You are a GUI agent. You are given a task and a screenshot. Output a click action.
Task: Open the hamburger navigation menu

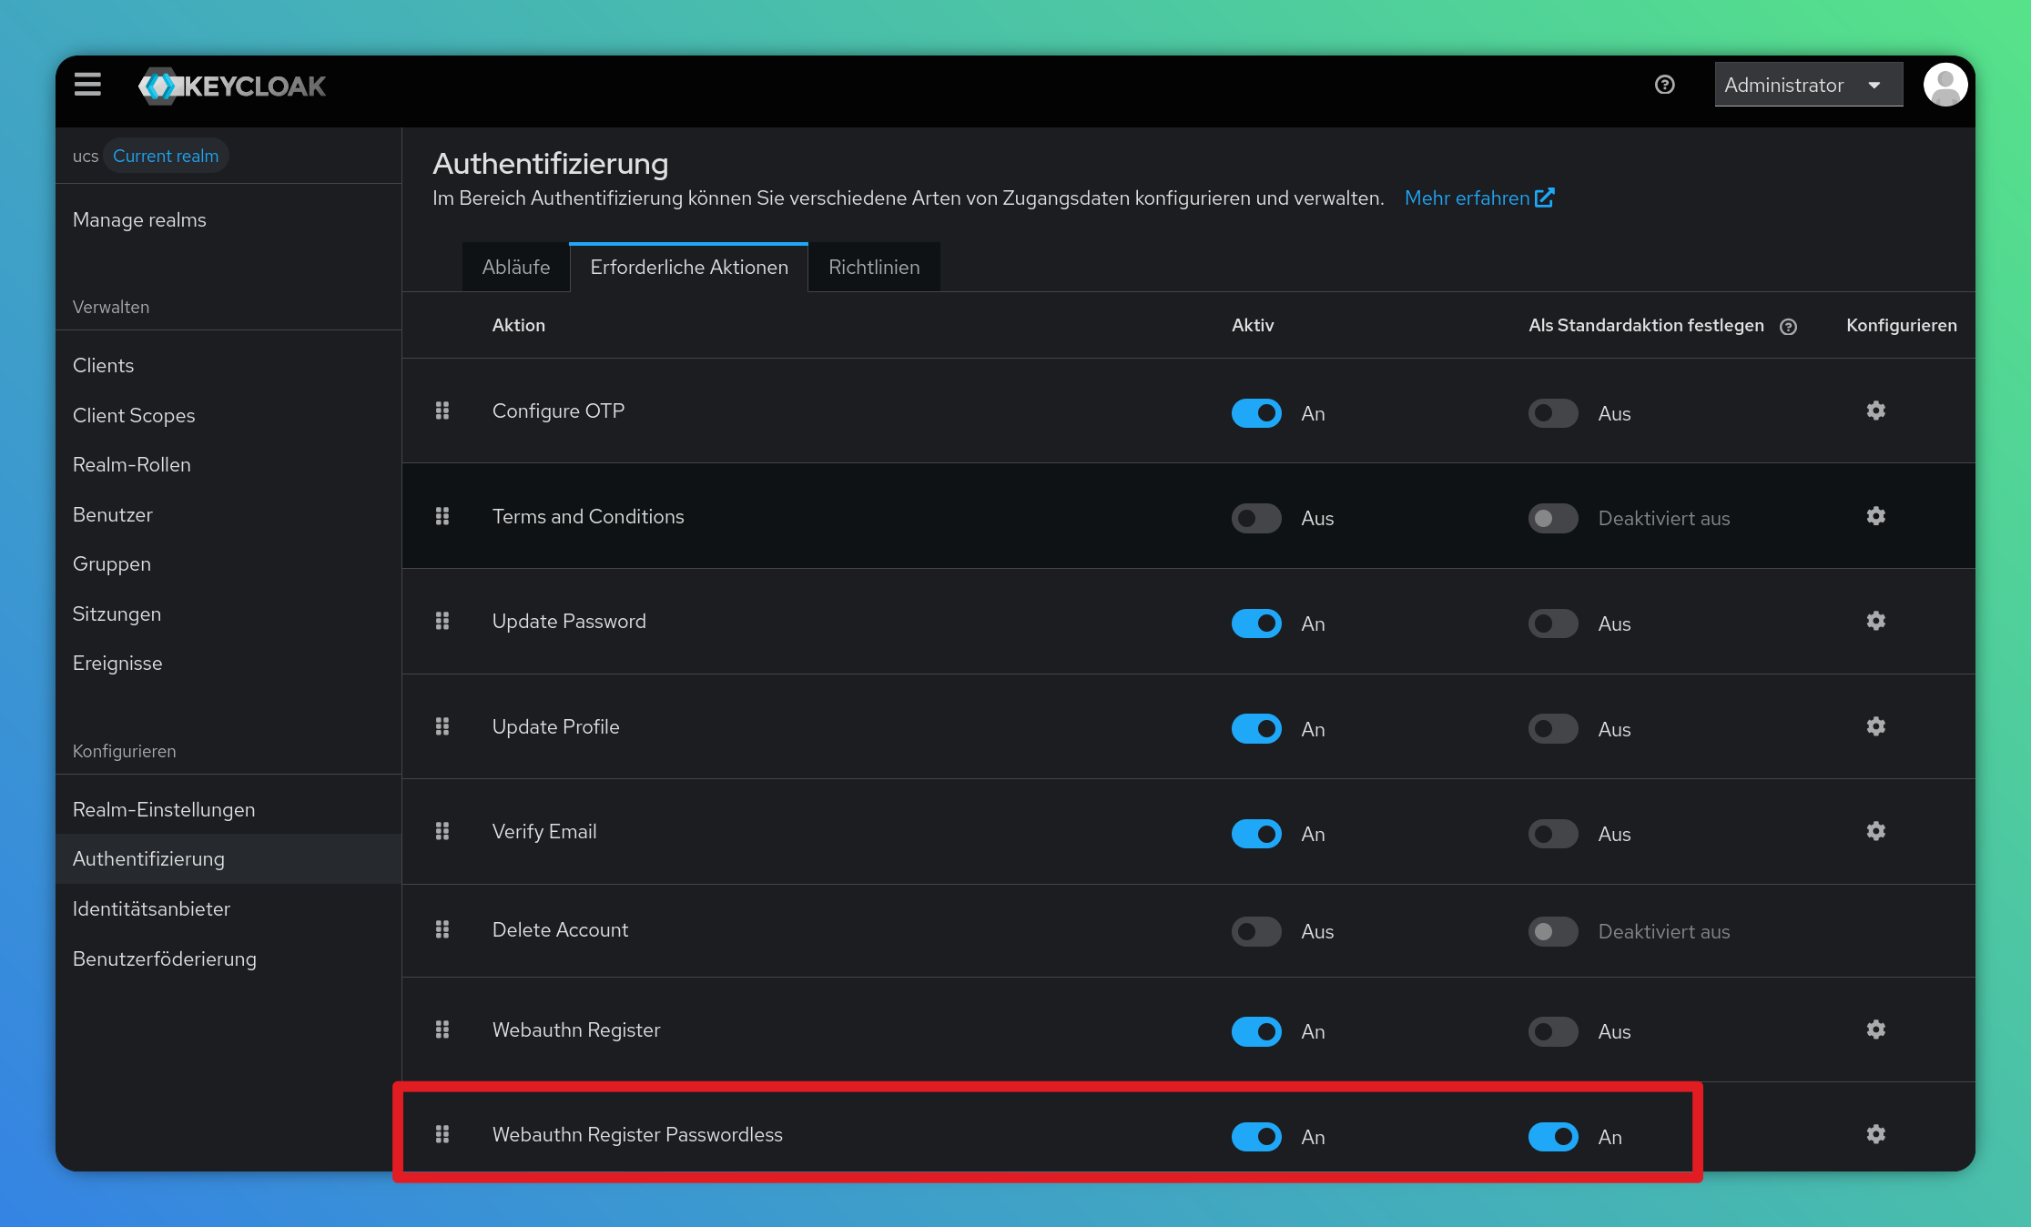(x=87, y=85)
